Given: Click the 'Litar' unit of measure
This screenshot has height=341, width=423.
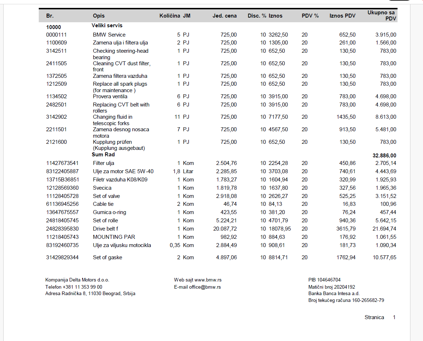Looking at the screenshot, I should click(x=188, y=171).
